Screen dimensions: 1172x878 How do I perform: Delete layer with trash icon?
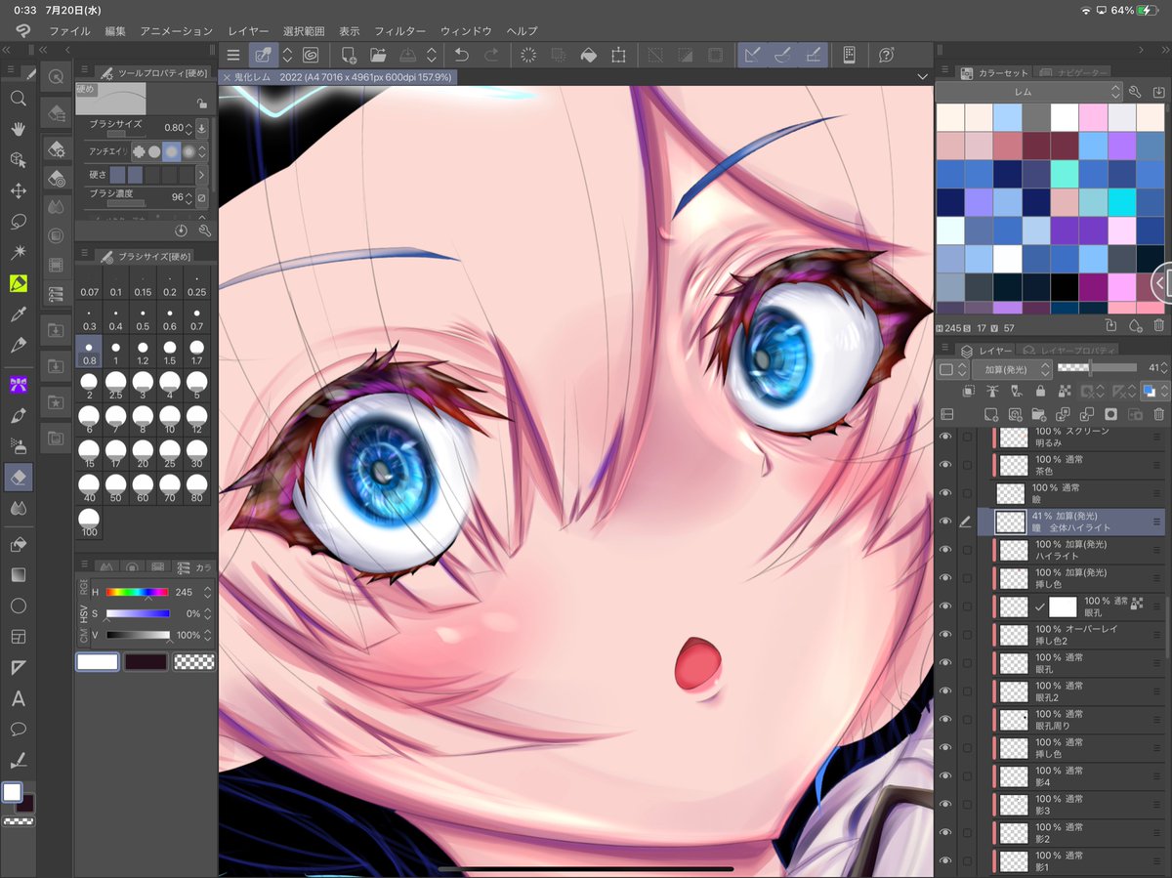(x=1158, y=414)
